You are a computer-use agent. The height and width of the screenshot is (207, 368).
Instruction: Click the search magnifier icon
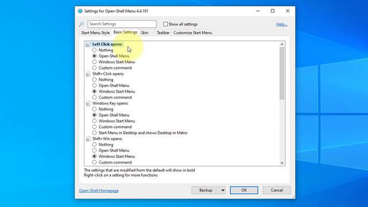pyautogui.click(x=82, y=24)
